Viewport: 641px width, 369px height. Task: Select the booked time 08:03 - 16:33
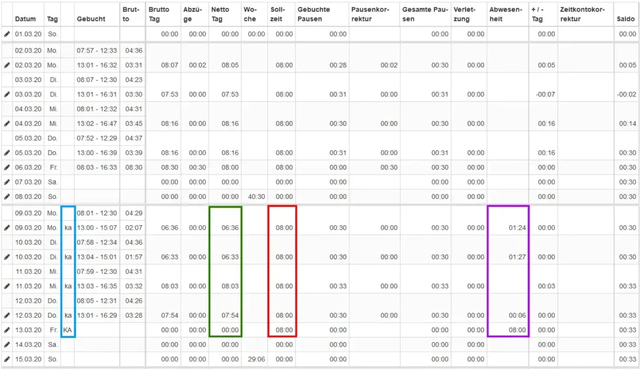96,168
